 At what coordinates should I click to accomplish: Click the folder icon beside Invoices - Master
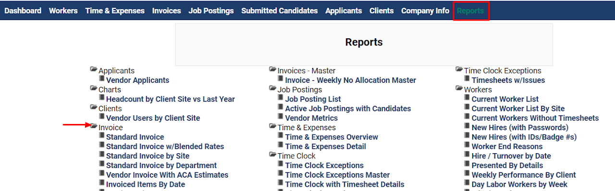point(273,70)
